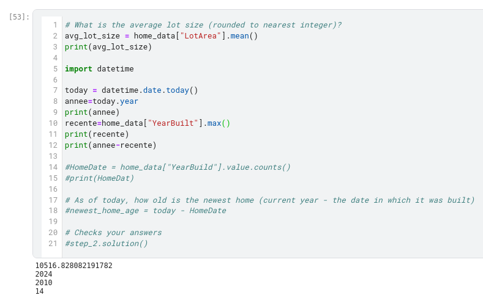Click the 10516.828082191782 output value
483x298 pixels.
point(74,266)
